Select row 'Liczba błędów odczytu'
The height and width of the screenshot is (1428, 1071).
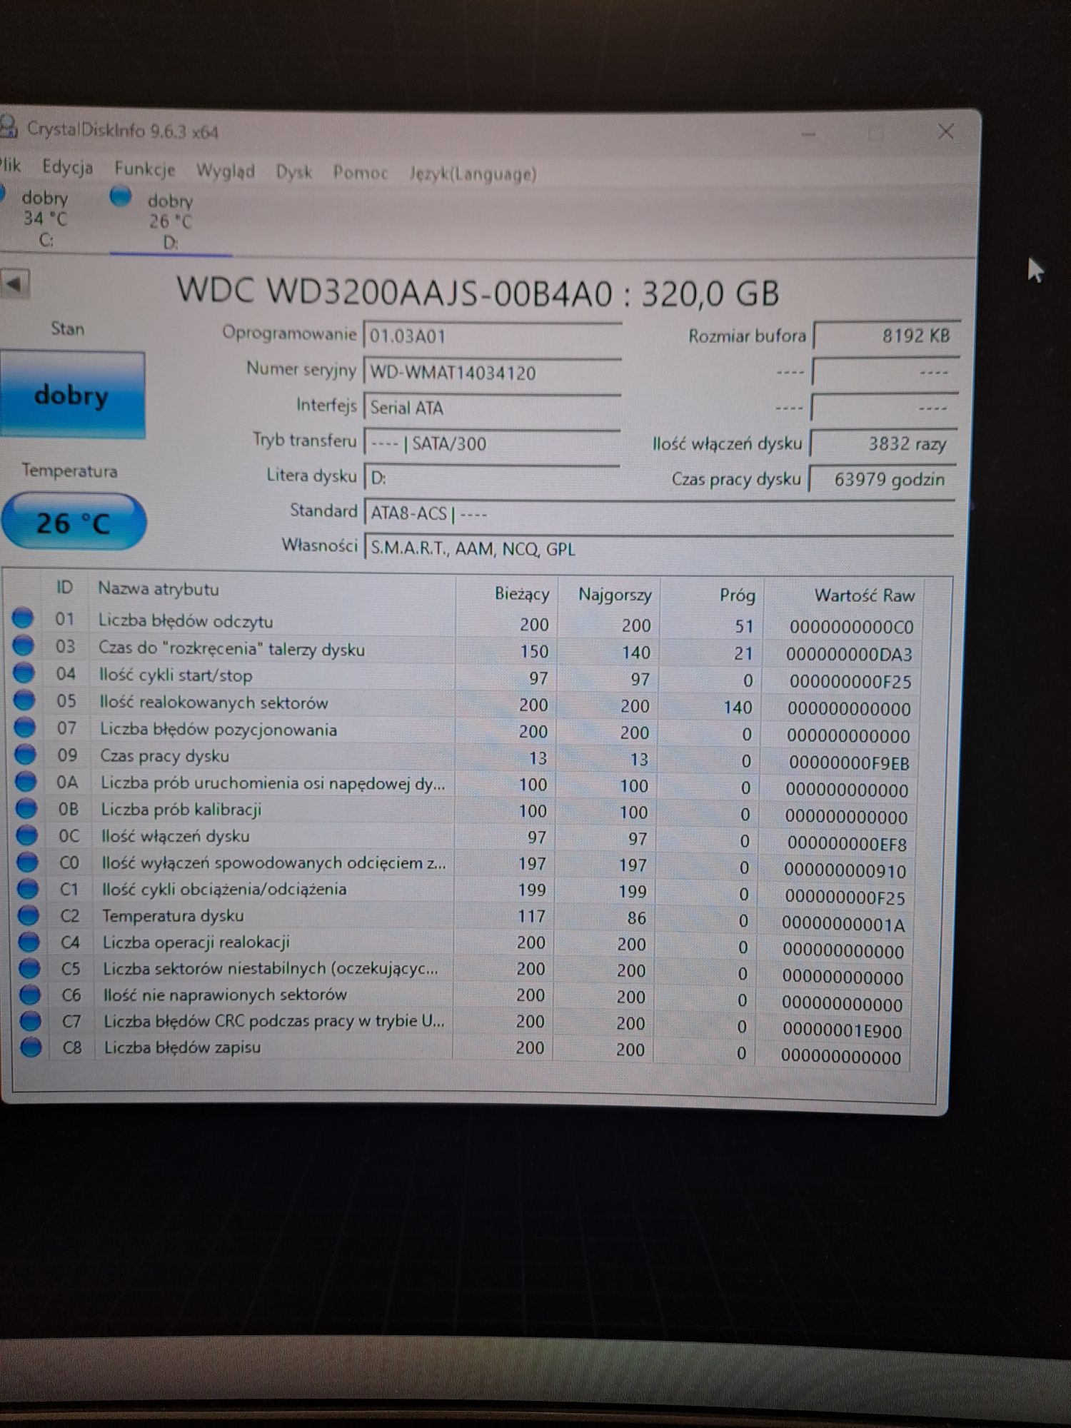coord(468,623)
